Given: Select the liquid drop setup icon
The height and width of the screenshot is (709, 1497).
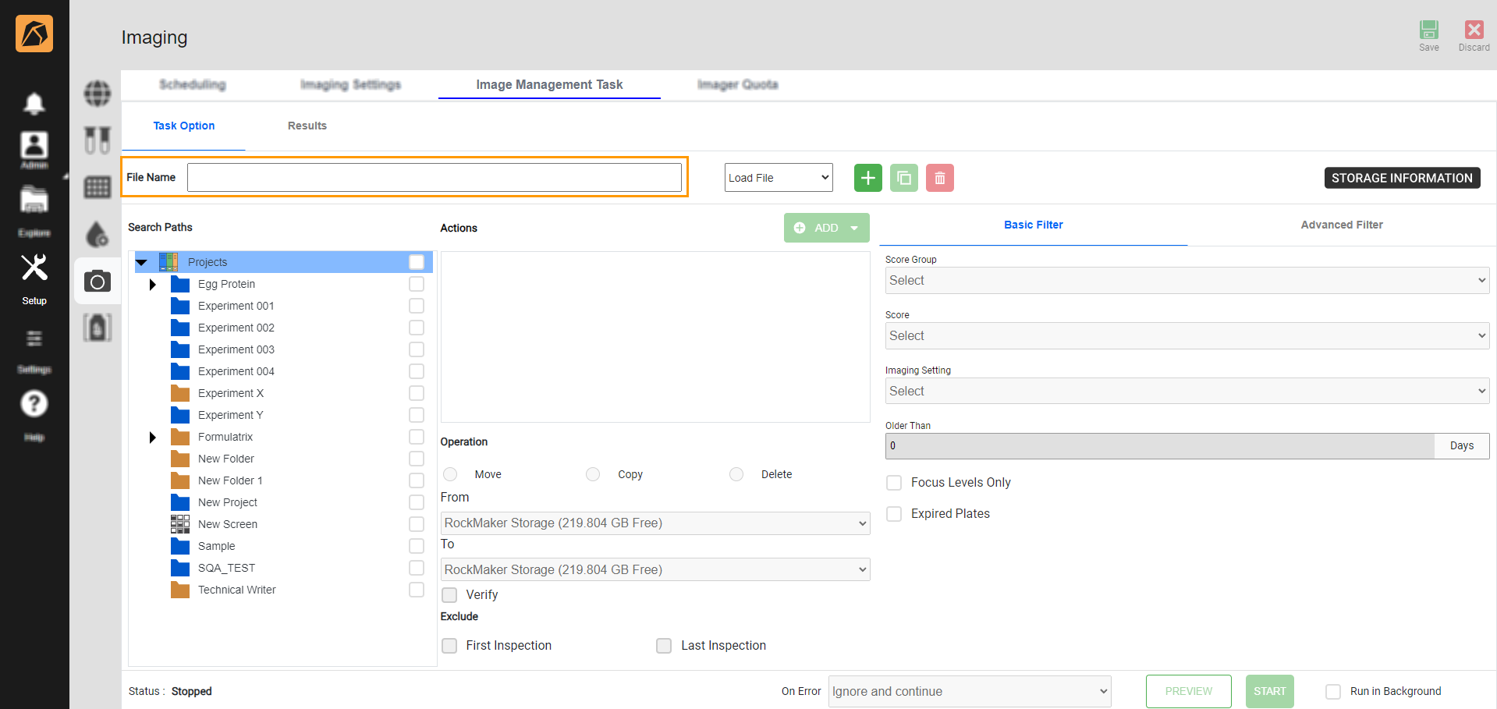Looking at the screenshot, I should pos(97,234).
